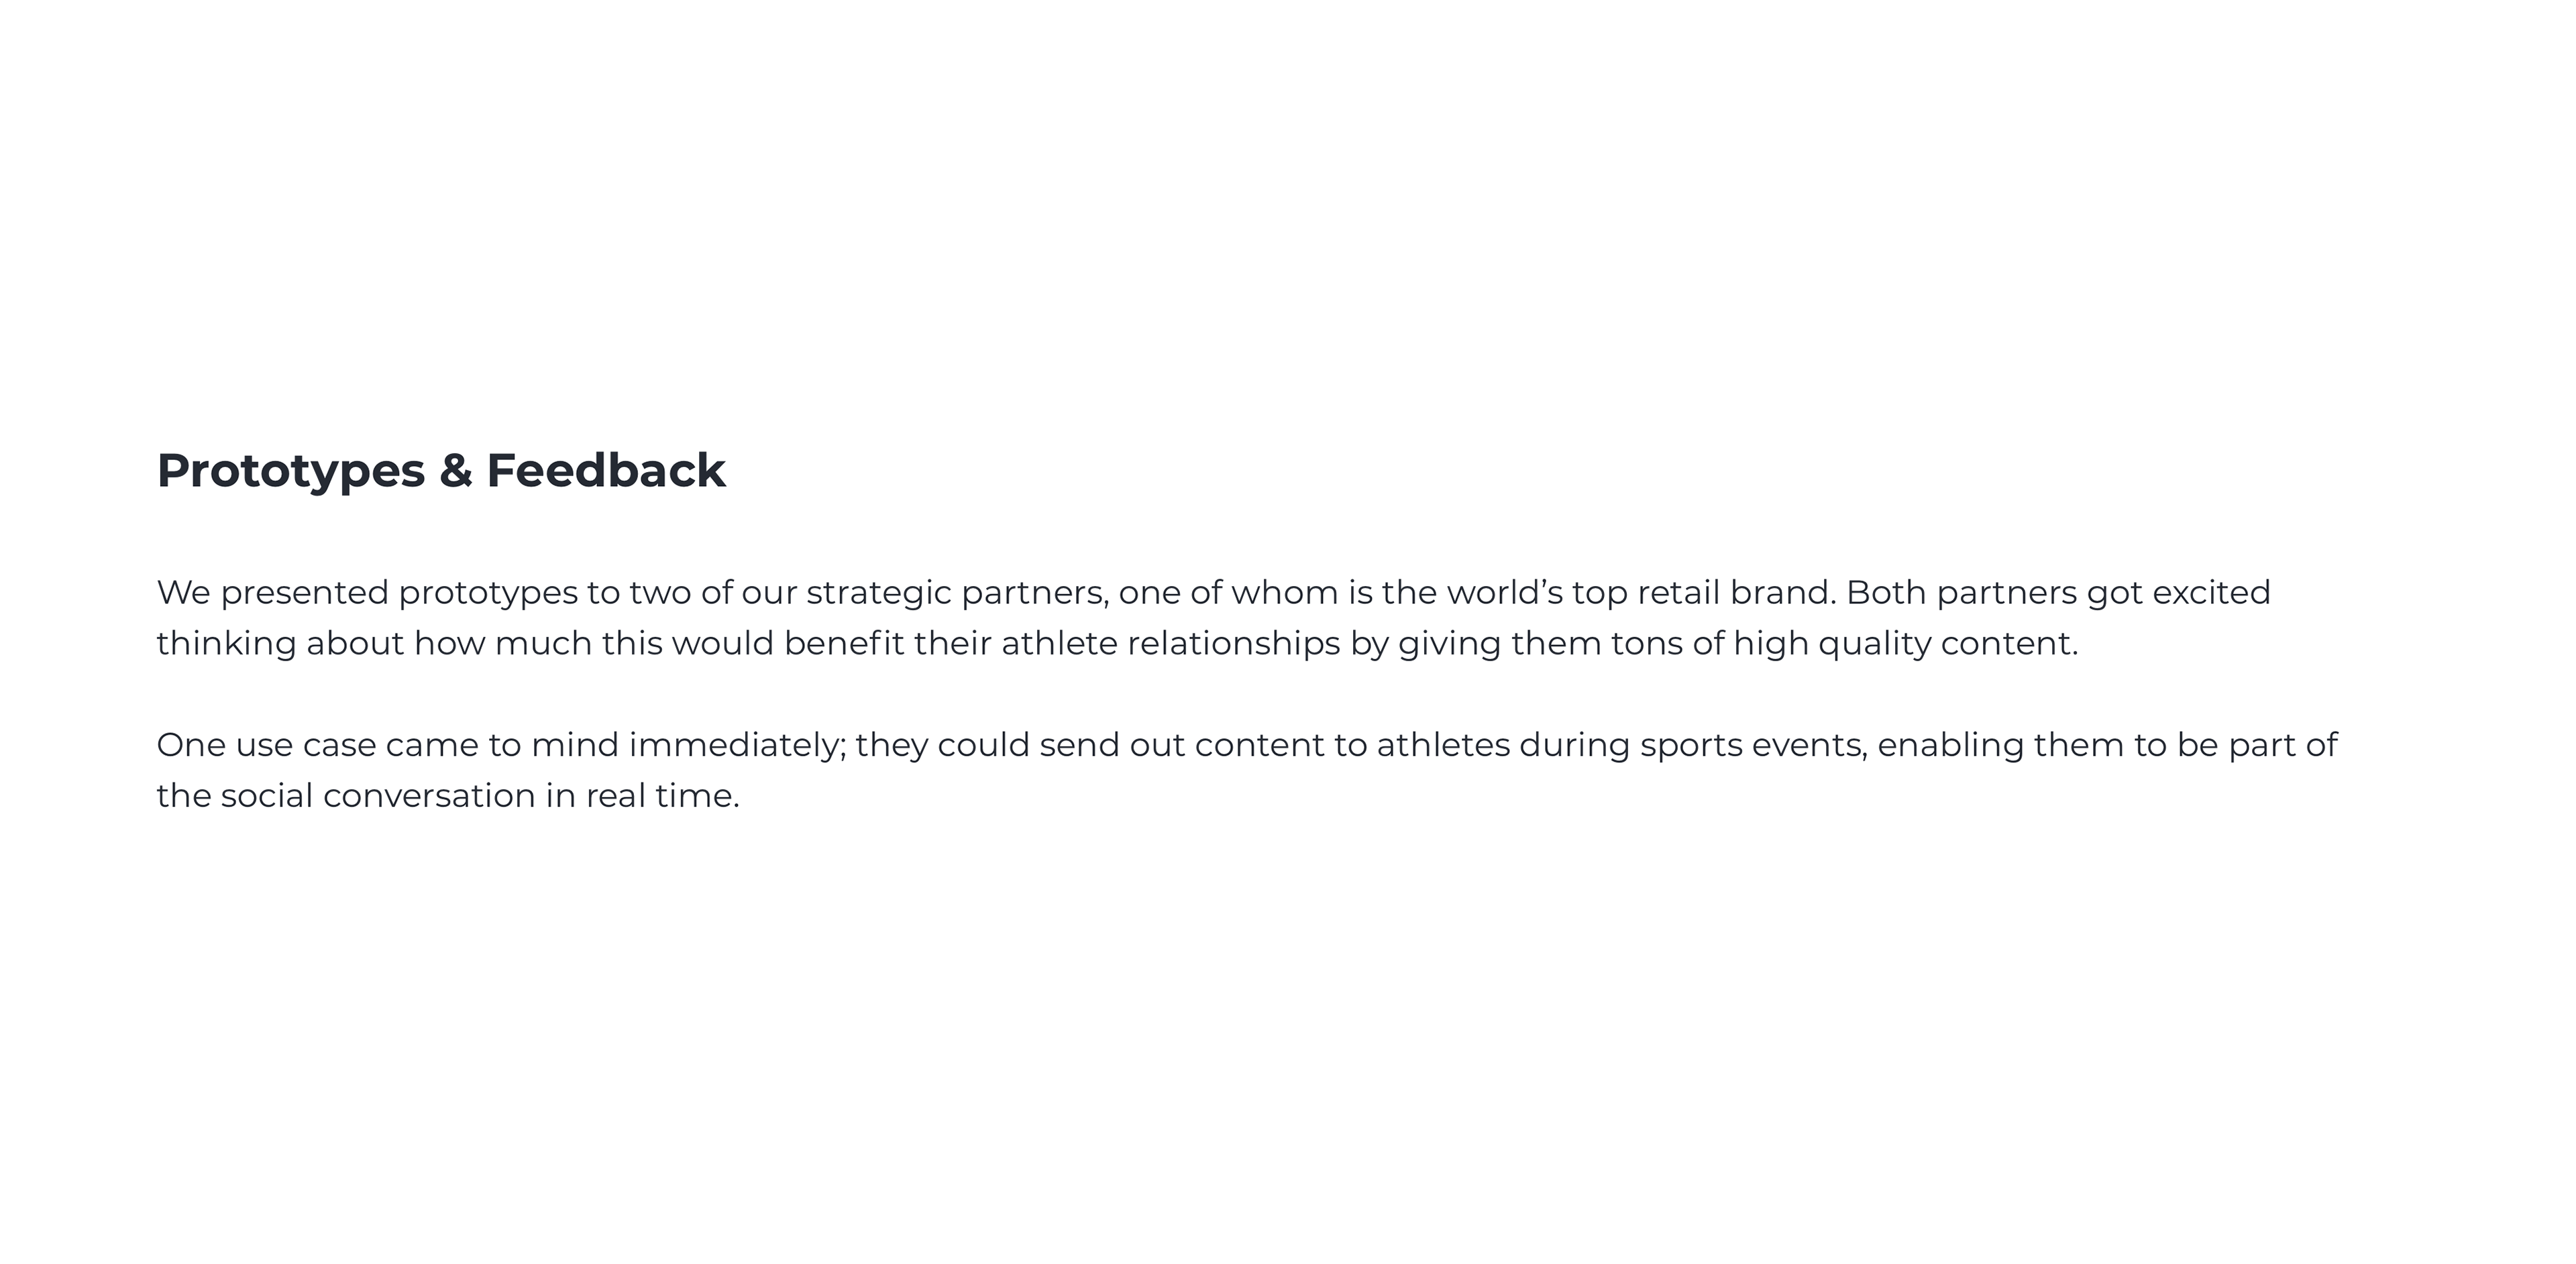Viewport: 2576px width, 1264px height.
Task: Click the word "thinking" starting the second line
Action: click(226, 644)
